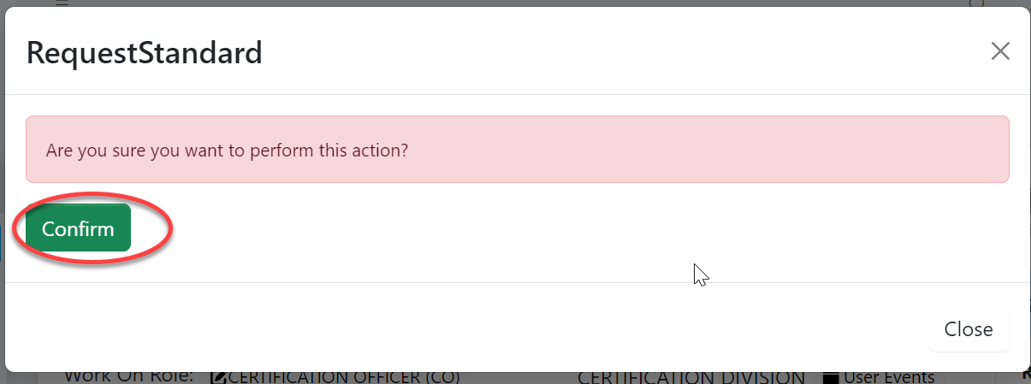Click the User Events icon

(x=830, y=377)
